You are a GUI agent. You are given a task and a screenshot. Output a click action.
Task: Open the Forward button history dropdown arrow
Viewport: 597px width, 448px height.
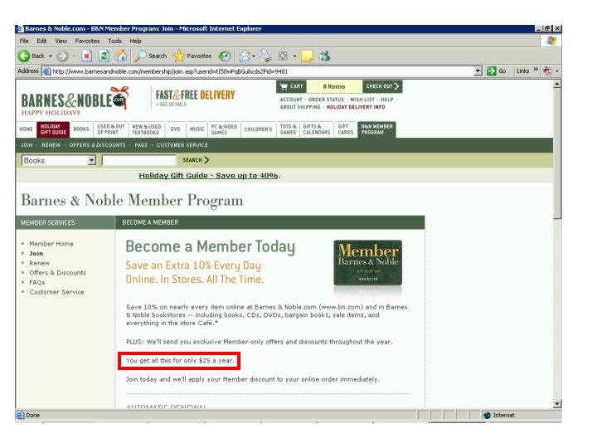(75, 56)
